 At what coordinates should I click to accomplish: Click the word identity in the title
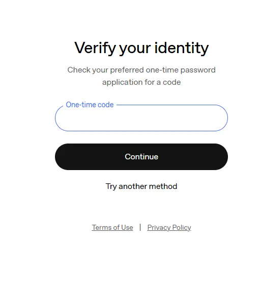[x=181, y=48]
